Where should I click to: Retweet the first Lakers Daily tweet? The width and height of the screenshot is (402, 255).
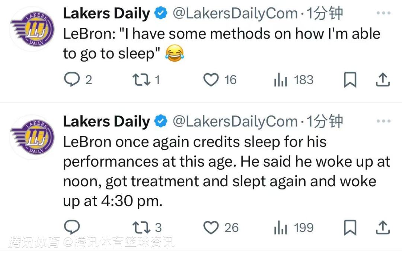tap(140, 80)
